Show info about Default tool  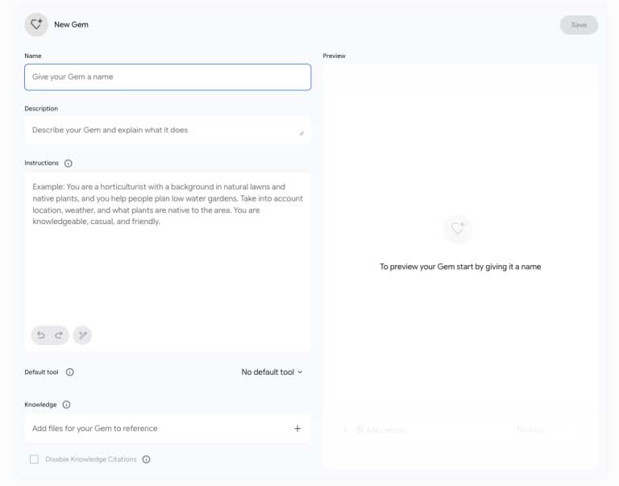point(70,372)
